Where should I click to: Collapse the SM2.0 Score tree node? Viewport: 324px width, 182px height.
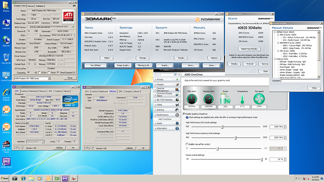point(278,35)
